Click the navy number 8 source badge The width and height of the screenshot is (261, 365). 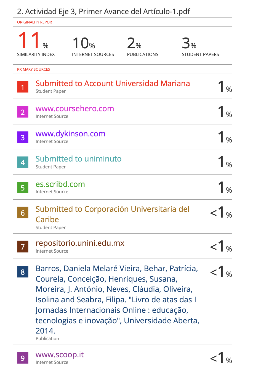[23, 272]
